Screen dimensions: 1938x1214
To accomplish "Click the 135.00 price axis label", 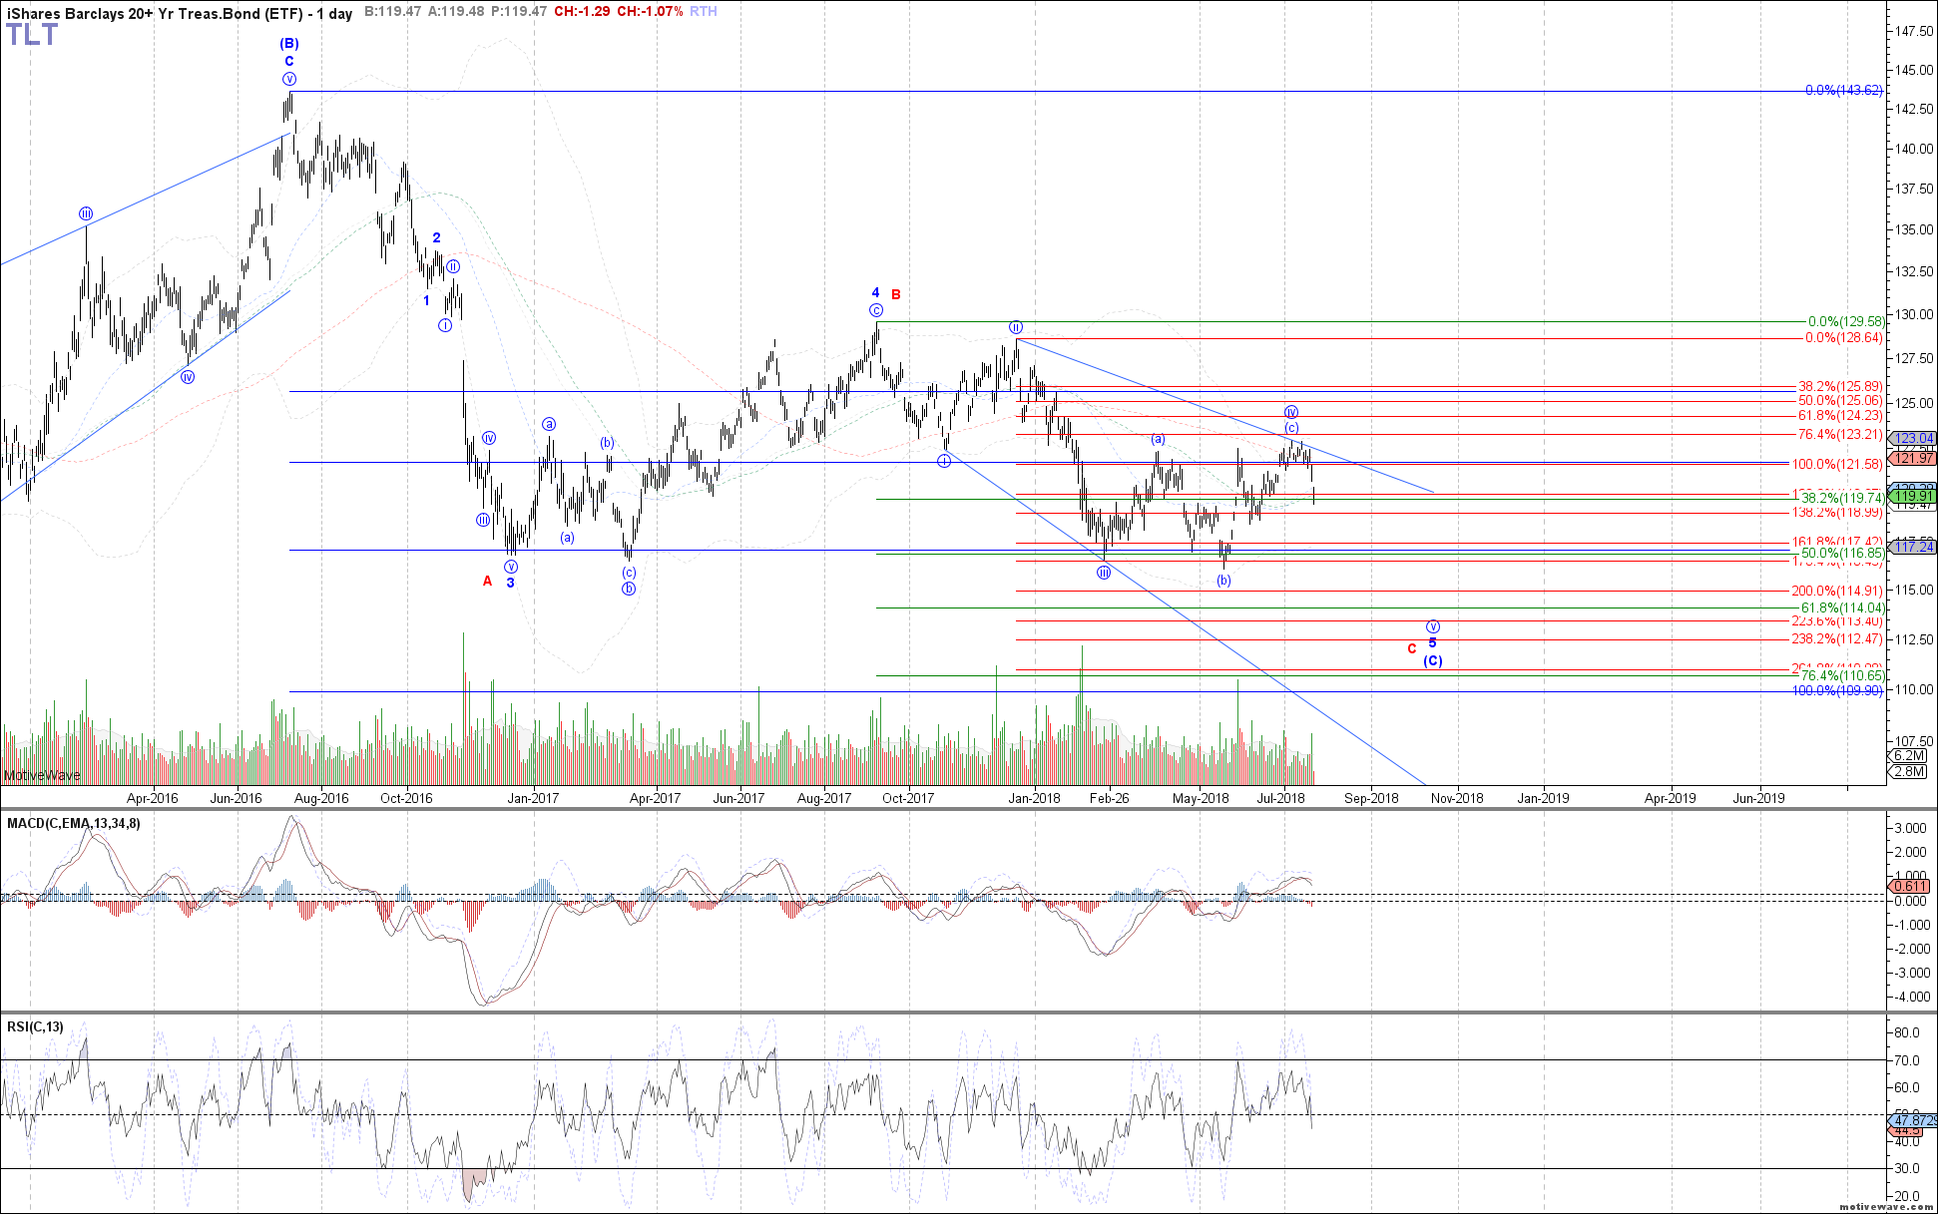I will coord(1913,229).
